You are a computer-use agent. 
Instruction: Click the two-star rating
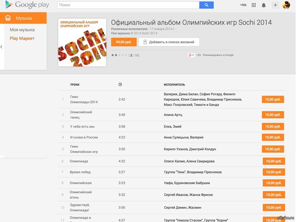tap(119, 55)
